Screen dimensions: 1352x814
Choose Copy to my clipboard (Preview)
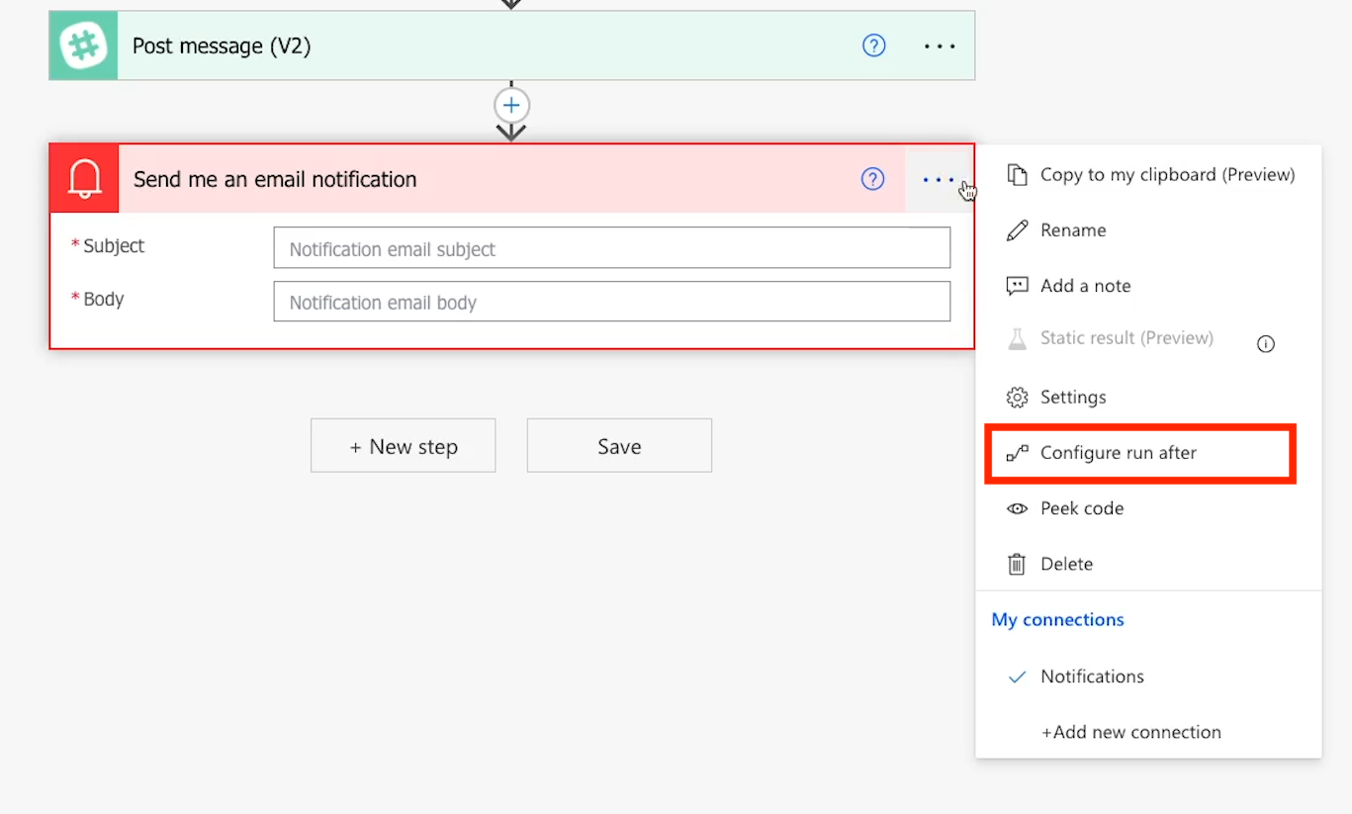click(x=1148, y=175)
